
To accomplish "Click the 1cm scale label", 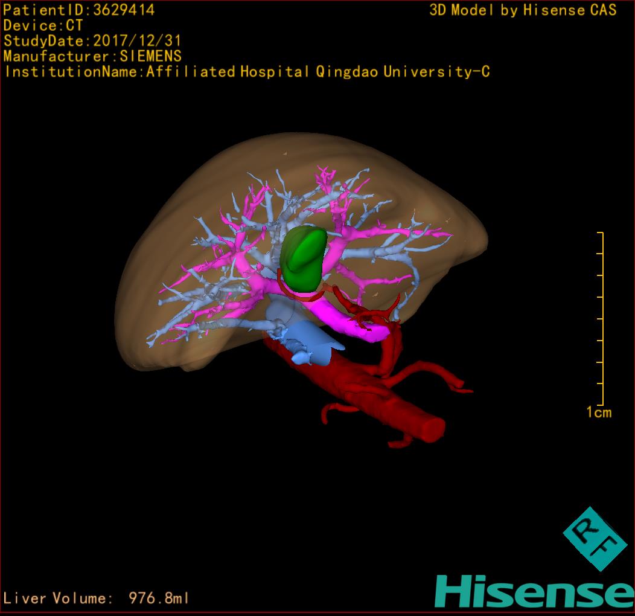I will coord(599,412).
